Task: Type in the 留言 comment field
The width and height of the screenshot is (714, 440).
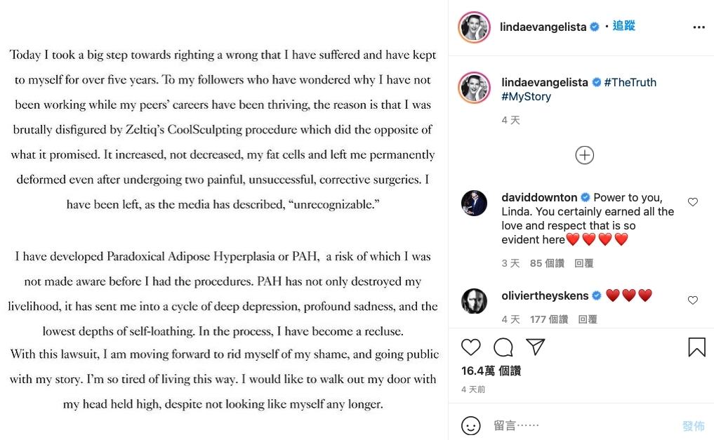Action: (x=583, y=425)
